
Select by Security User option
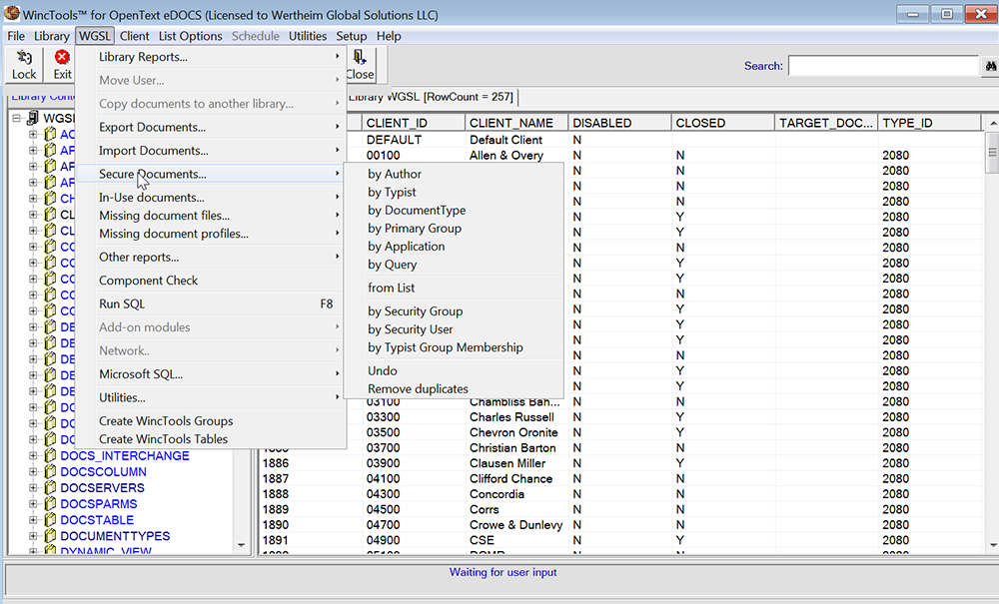[x=453, y=329]
